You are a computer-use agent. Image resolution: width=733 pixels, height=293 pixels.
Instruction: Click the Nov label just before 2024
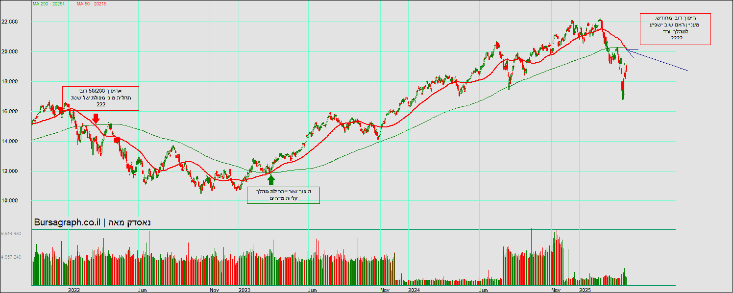pyautogui.click(x=385, y=290)
